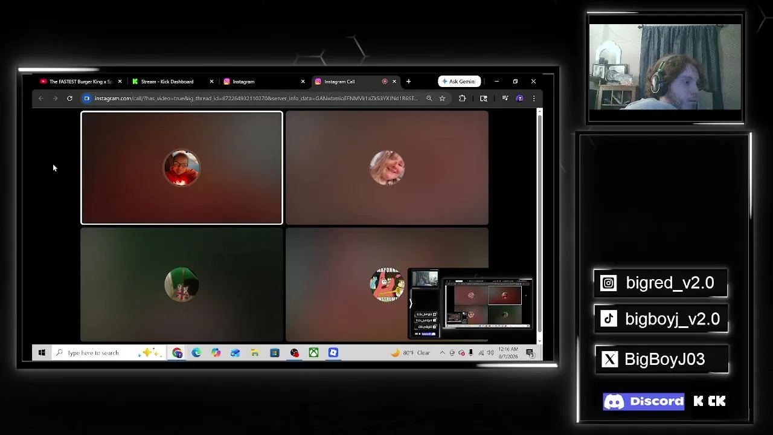Open File Explorer from the taskbar
This screenshot has height=435, width=773.
tap(255, 353)
